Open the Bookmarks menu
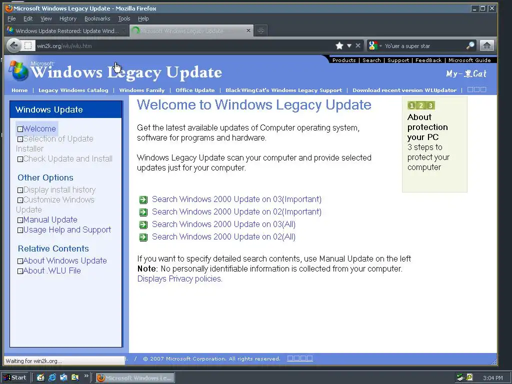The image size is (512, 384). pyautogui.click(x=97, y=18)
